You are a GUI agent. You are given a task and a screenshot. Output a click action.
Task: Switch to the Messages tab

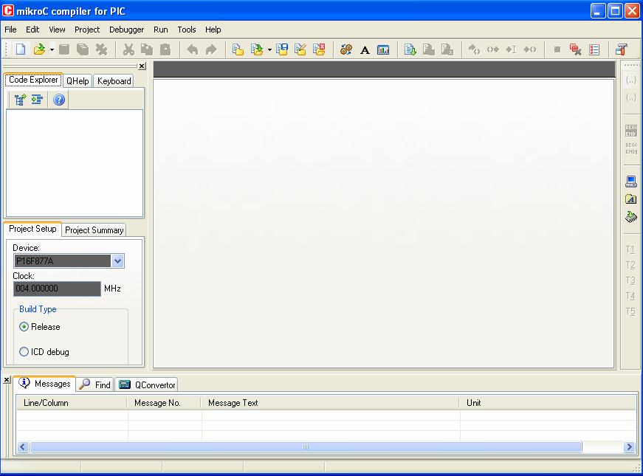pyautogui.click(x=45, y=384)
